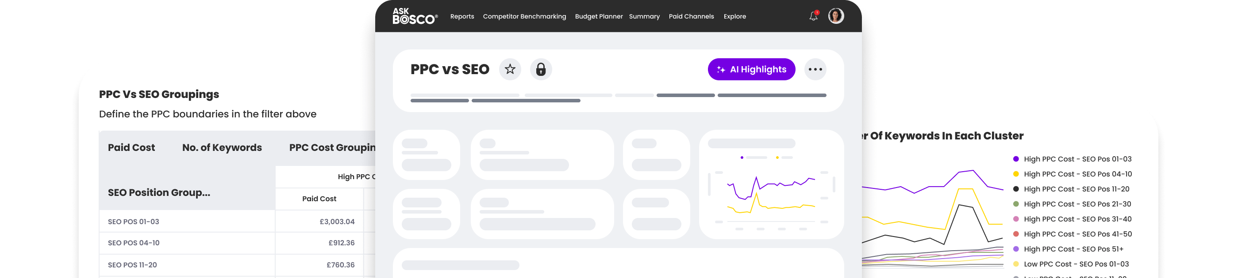Image resolution: width=1238 pixels, height=278 pixels.
Task: Click the green SEO Pos 21-30 legend dot
Action: [1016, 204]
